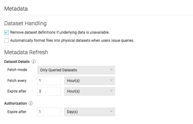Click the Metadata Refresh heading
The width and height of the screenshot is (193, 124).
pyautogui.click(x=26, y=52)
